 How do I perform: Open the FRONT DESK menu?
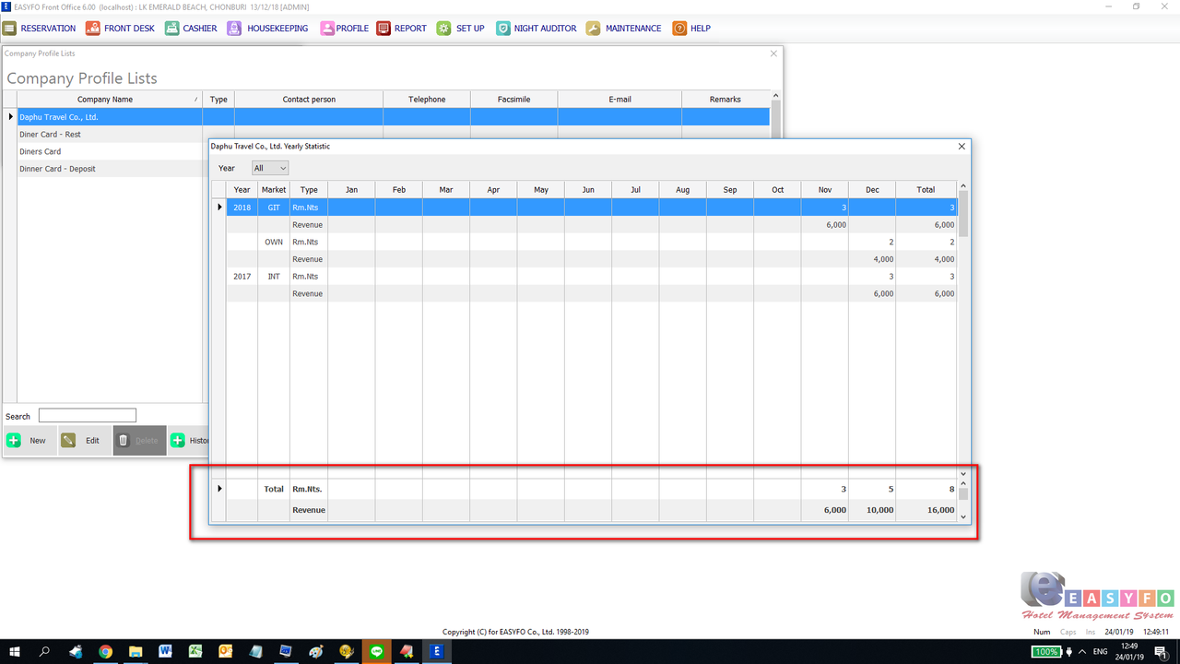pyautogui.click(x=121, y=29)
